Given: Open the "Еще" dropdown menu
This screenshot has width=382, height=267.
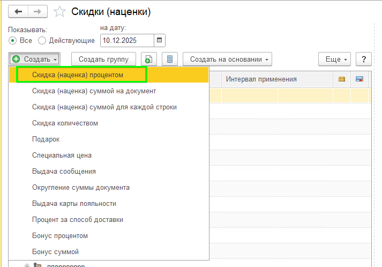Looking at the screenshot, I should point(334,59).
